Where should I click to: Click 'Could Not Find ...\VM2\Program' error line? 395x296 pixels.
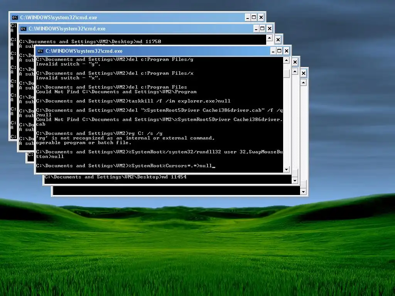[x=116, y=92]
